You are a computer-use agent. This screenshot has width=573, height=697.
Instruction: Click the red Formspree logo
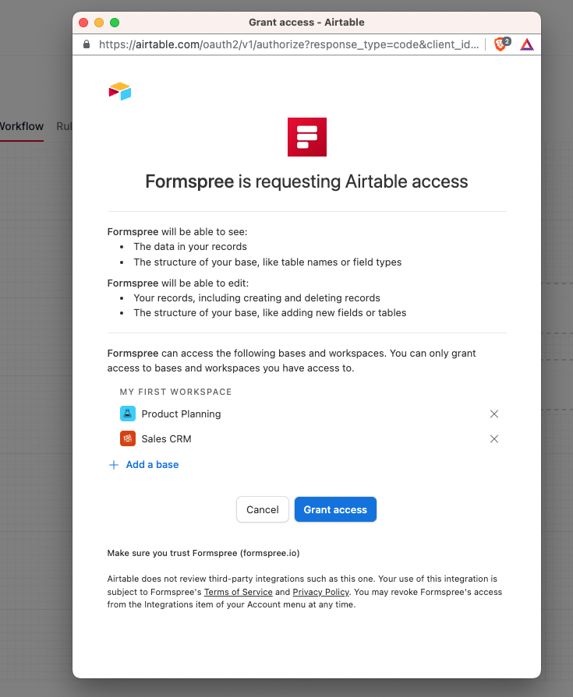[306, 137]
